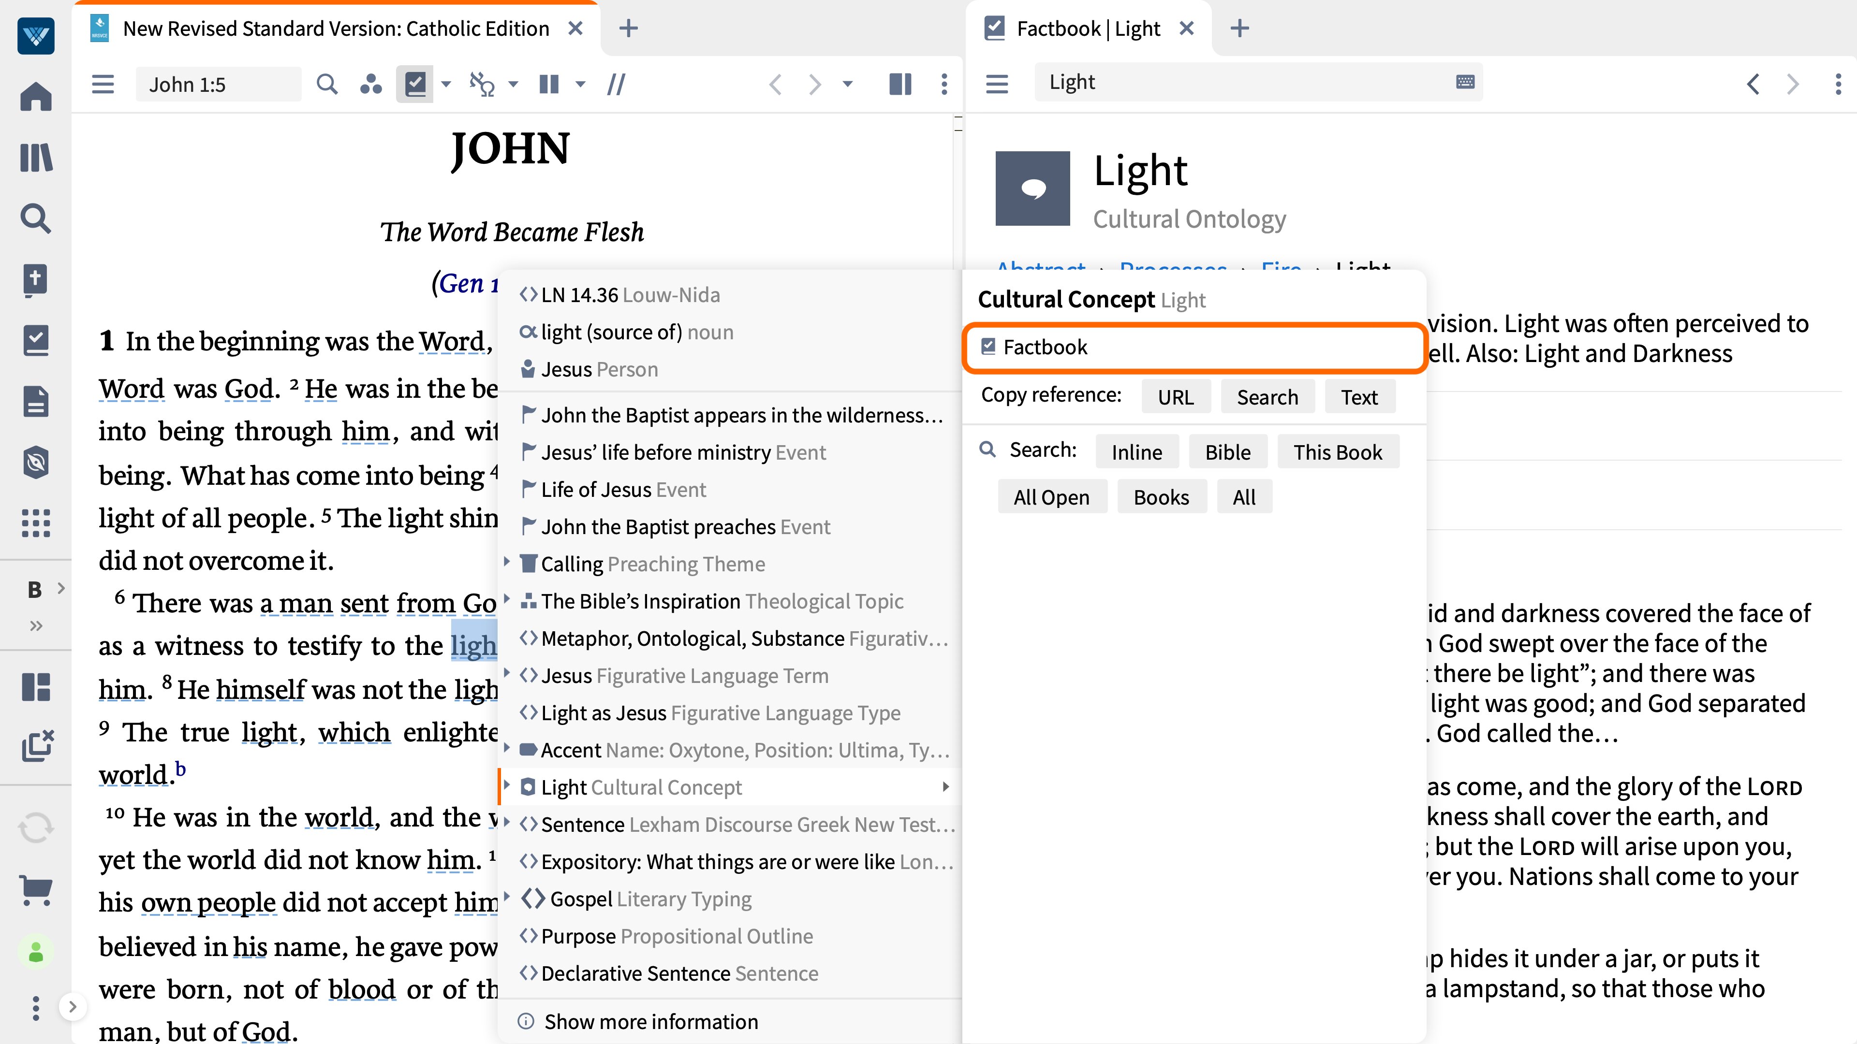The width and height of the screenshot is (1857, 1044).
Task: Click the parallel resources columns icon
Action: coord(549,84)
